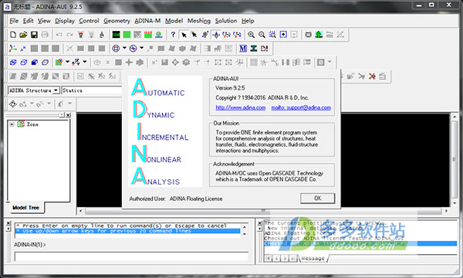This screenshot has width=463, height=278.
Task: Open the dropdown beside the boundary conditions icon
Action: coord(85,62)
